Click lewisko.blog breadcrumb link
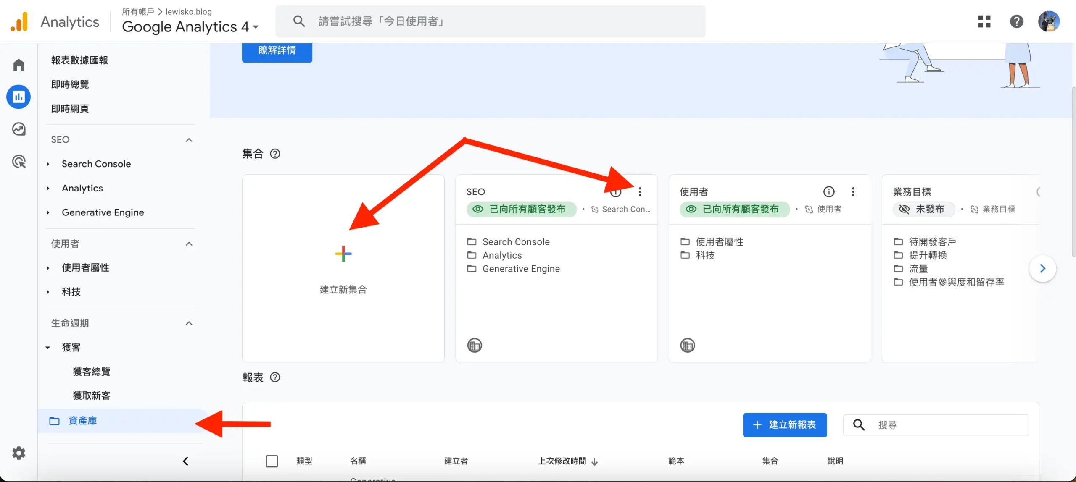Image resolution: width=1076 pixels, height=482 pixels. (189, 12)
